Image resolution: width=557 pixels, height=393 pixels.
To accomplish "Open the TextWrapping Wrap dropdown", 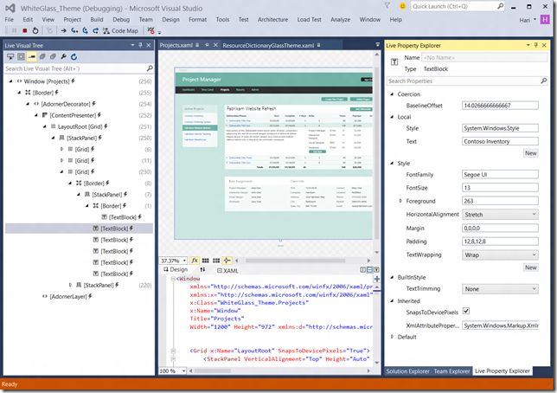I will click(x=500, y=254).
